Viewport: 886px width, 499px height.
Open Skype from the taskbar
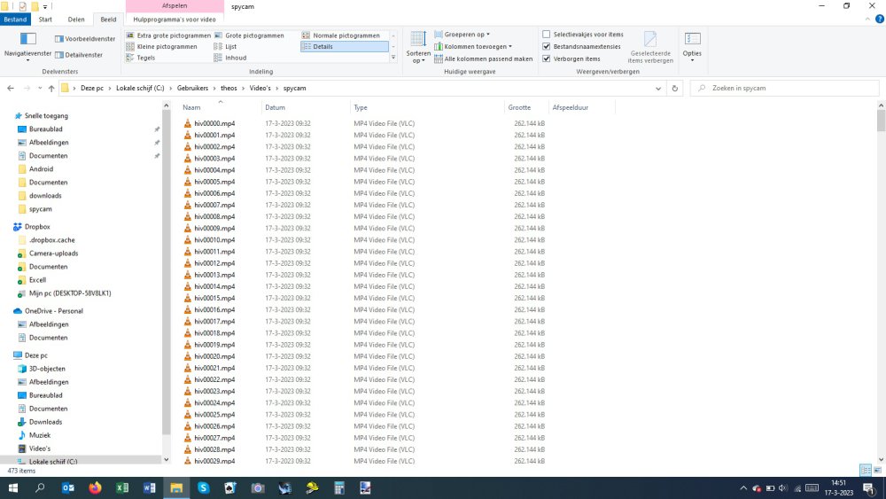click(x=203, y=488)
